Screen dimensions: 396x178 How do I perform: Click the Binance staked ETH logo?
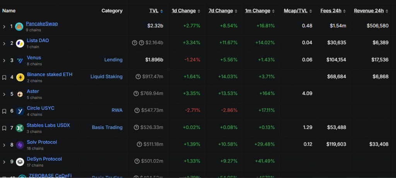(x=20, y=77)
